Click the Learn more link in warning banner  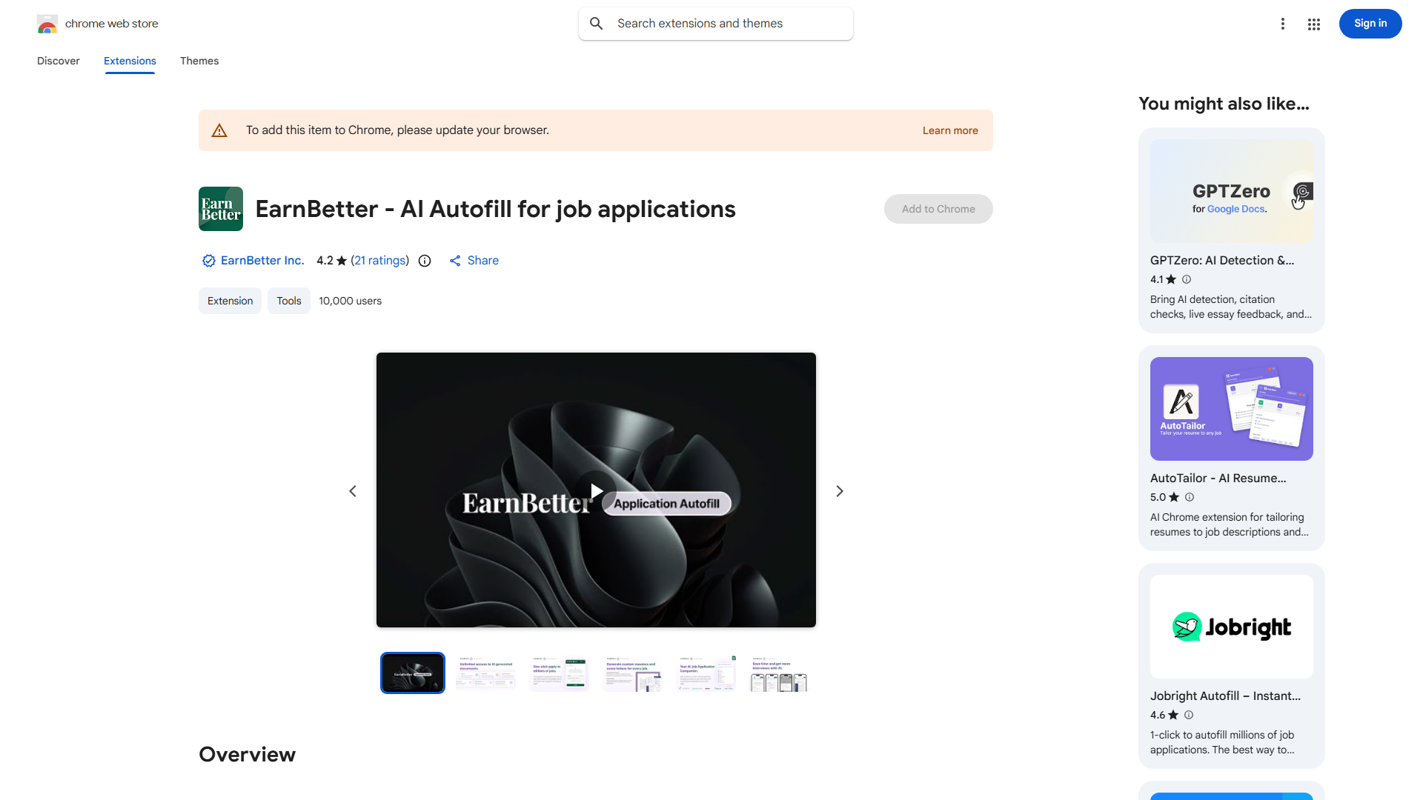[950, 130]
